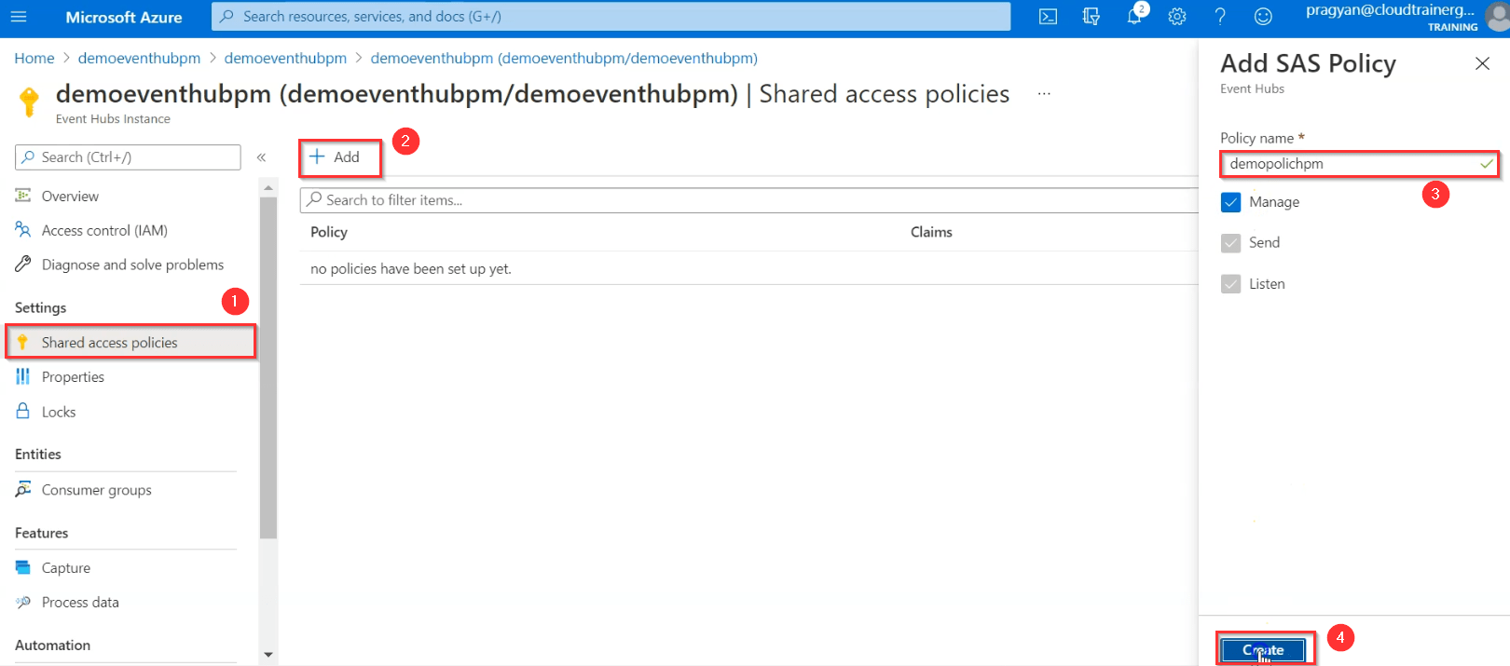Open Process data feature
The height and width of the screenshot is (666, 1510).
[x=80, y=602]
